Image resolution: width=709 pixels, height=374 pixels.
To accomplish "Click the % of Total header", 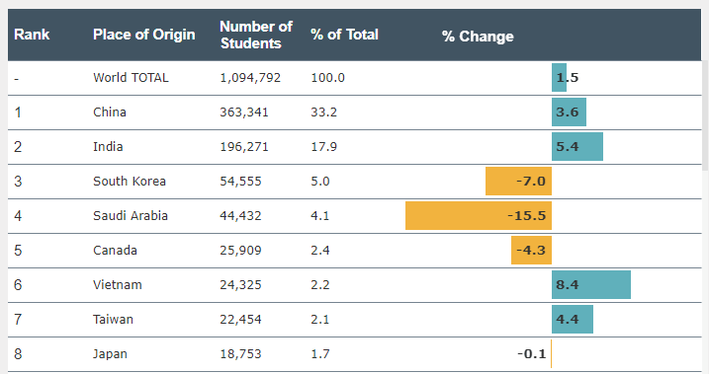I will click(344, 35).
